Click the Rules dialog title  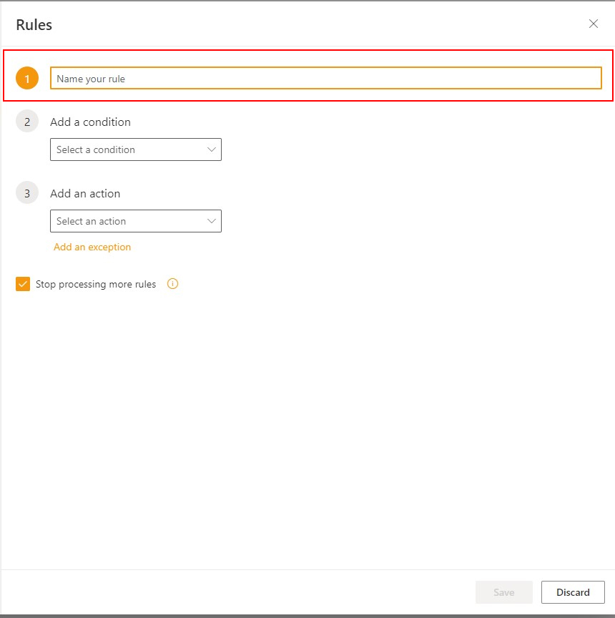[34, 25]
